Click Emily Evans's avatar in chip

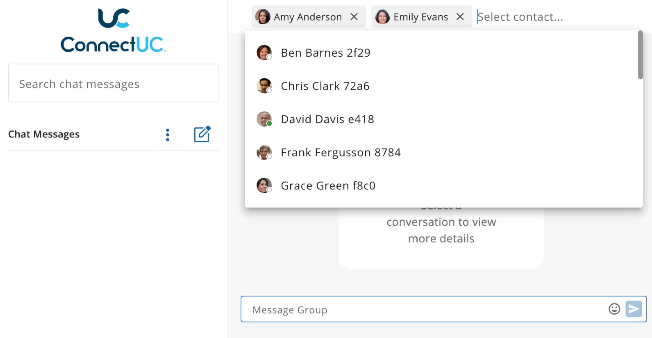pyautogui.click(x=382, y=17)
